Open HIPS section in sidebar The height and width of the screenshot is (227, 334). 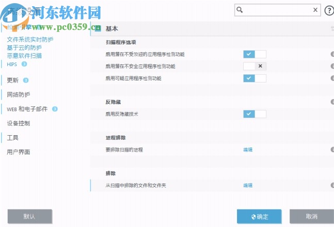(12, 64)
